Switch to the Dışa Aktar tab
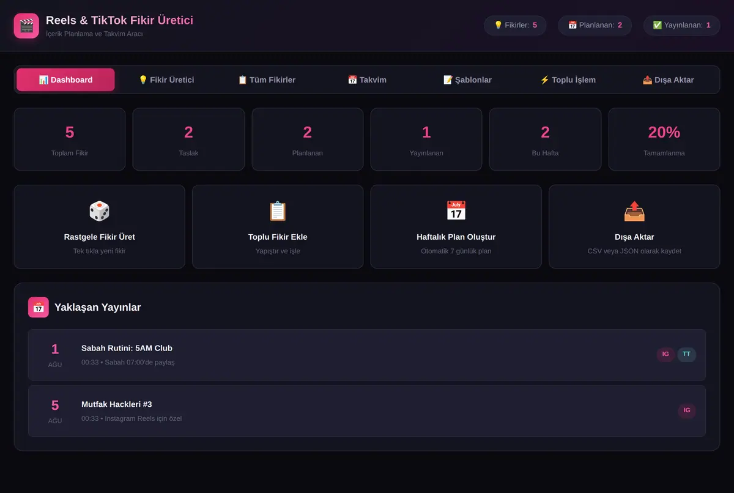 [x=668, y=80]
